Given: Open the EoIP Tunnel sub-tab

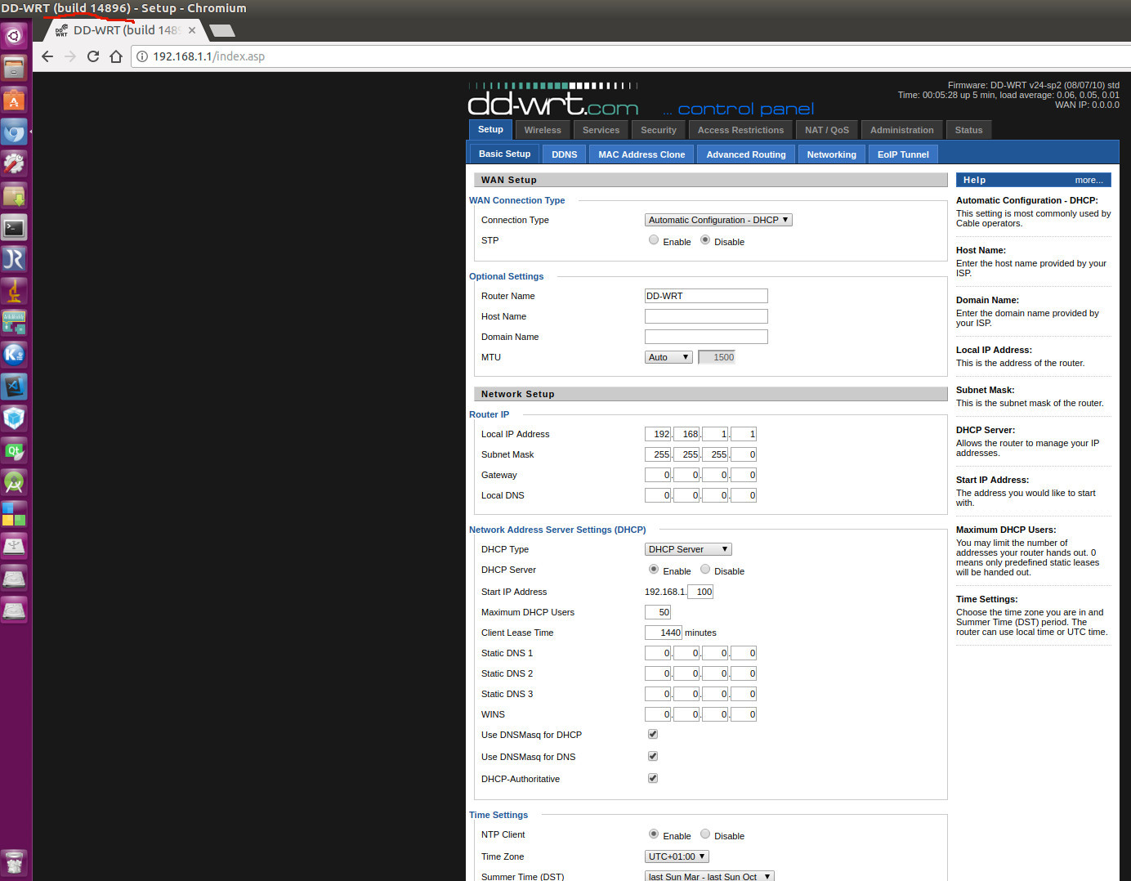Looking at the screenshot, I should point(903,154).
